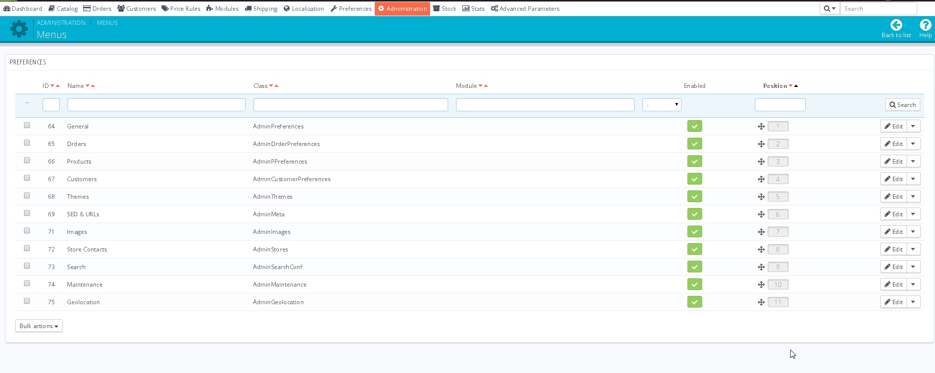
Task: Open the Enabled filter dropdown
Action: click(661, 104)
